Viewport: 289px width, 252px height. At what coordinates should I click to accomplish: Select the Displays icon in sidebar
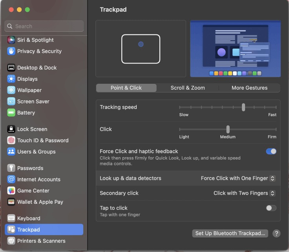click(11, 79)
